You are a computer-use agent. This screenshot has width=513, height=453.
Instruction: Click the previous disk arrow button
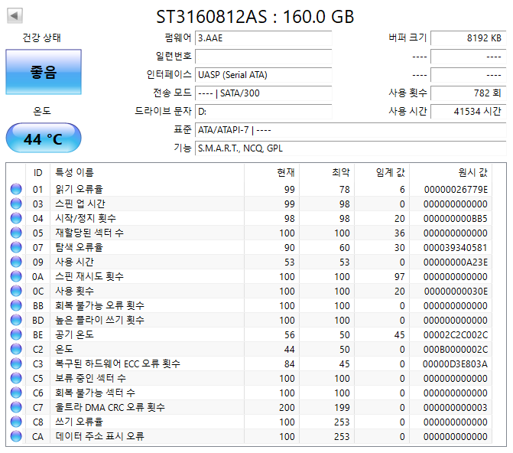coord(15,16)
